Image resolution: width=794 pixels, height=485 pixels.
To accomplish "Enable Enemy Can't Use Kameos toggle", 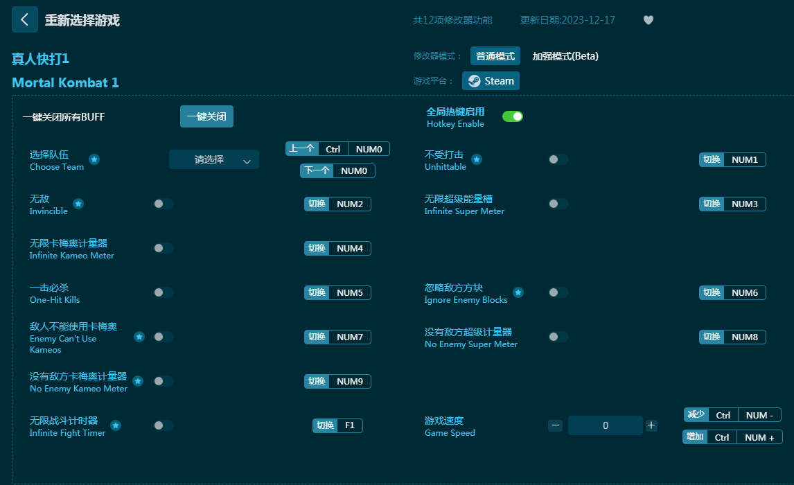I will tap(164, 337).
